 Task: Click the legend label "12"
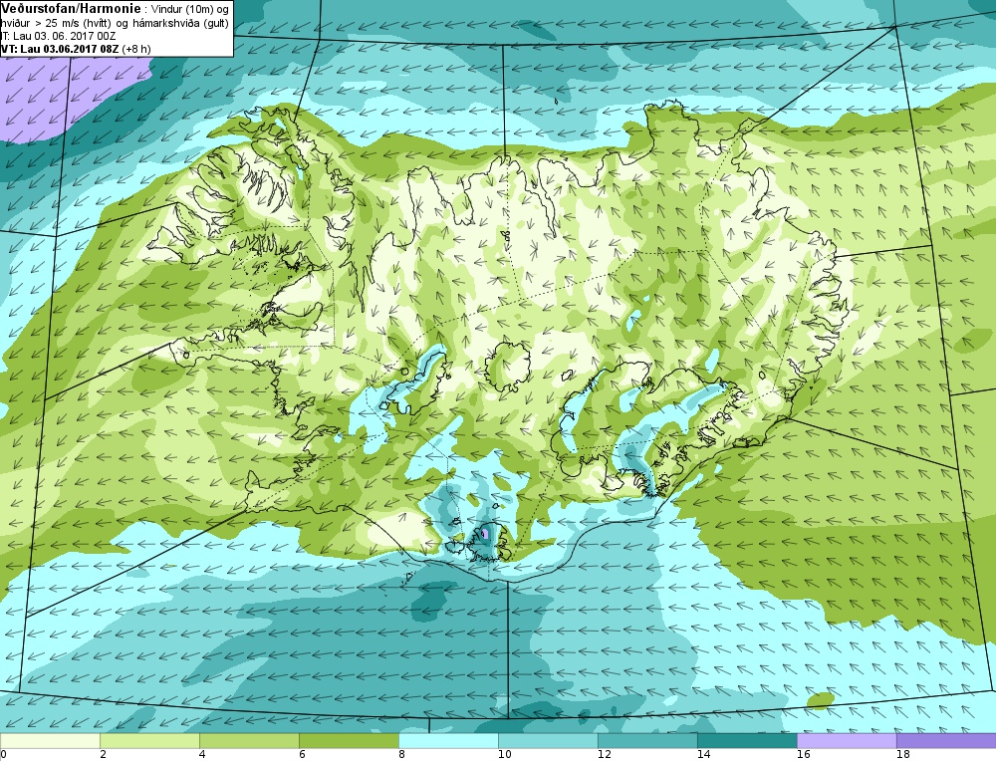click(x=605, y=754)
